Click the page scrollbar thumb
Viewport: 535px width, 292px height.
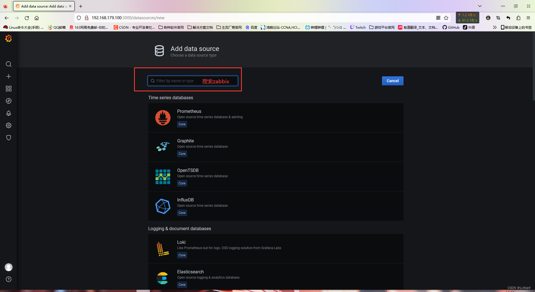[533, 67]
